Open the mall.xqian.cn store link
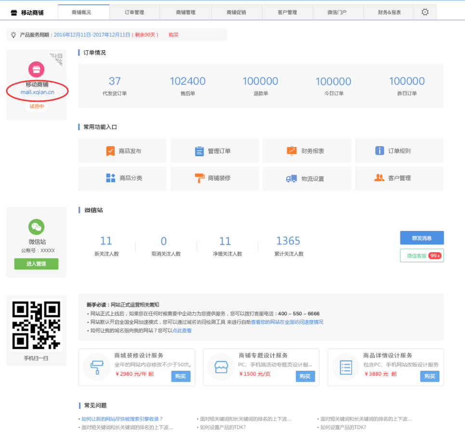465x445 pixels. (37, 92)
